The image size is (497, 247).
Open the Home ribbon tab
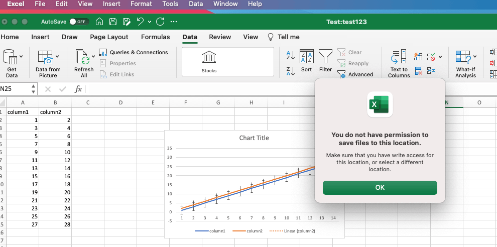pos(10,37)
